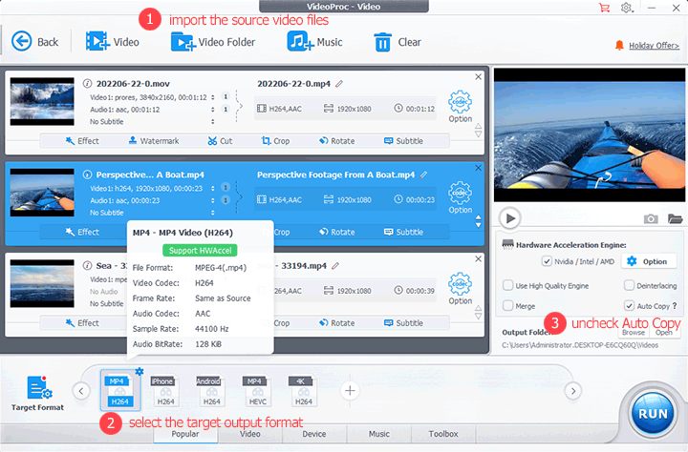This screenshot has height=452, width=688.
Task: Crop the 202206-22-0.mov video
Action: 275,140
